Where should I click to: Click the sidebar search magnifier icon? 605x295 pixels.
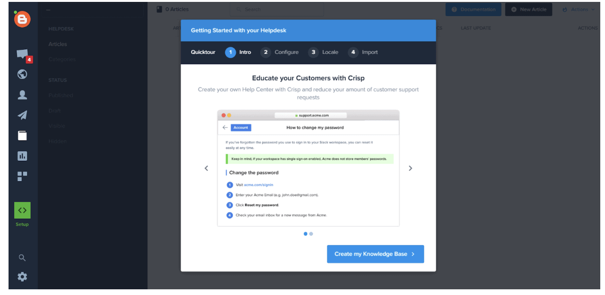[x=22, y=258]
